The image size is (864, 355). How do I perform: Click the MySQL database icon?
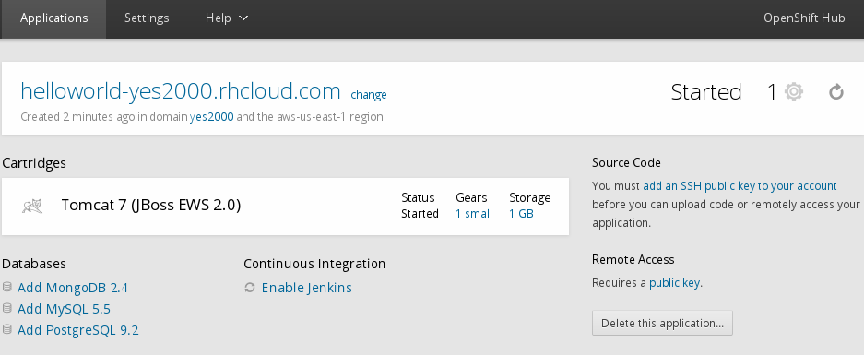pos(7,308)
